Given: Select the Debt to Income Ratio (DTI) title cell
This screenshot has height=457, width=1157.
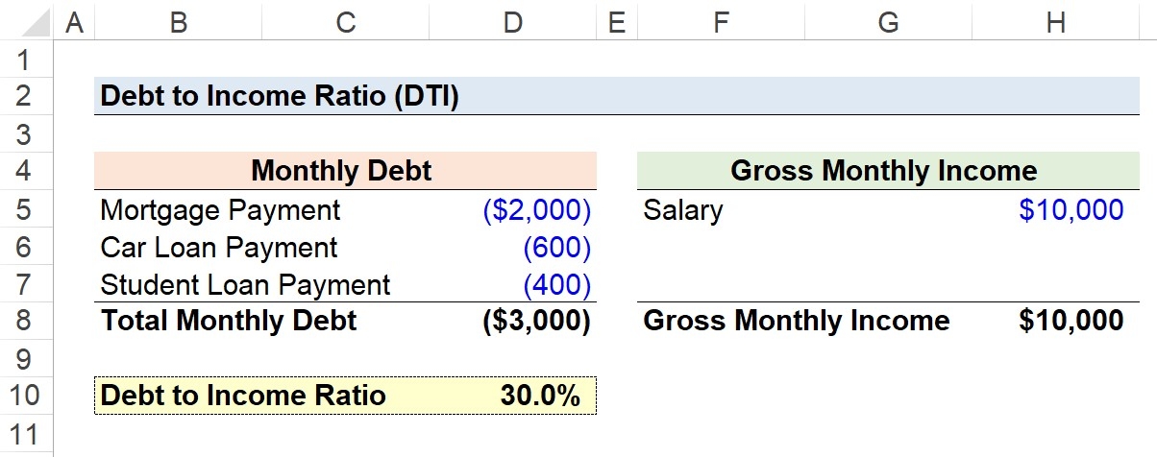Looking at the screenshot, I should [x=279, y=97].
